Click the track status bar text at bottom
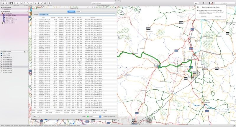The height and width of the screenshot is (127, 236). 41,126
